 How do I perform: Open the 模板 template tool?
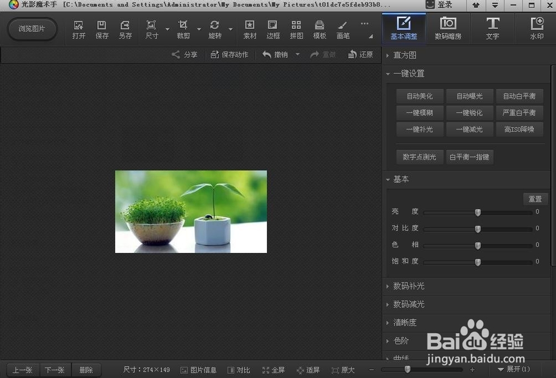(x=320, y=30)
